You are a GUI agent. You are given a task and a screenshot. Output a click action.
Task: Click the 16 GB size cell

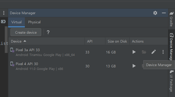111,52
